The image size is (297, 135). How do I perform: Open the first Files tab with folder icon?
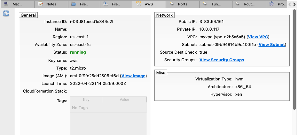click(84, 4)
